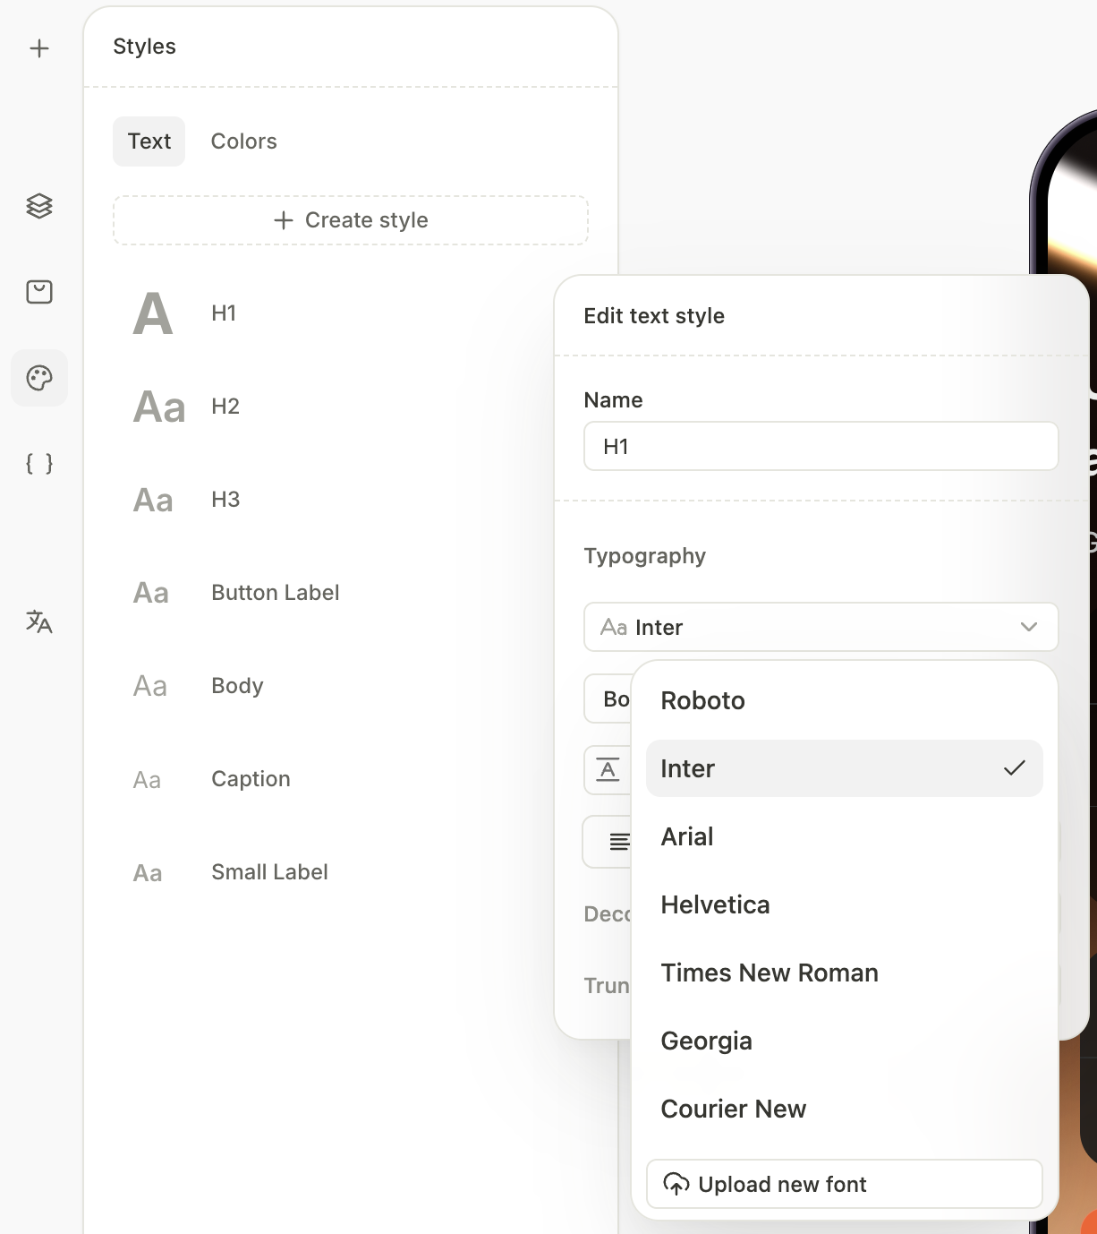Select the H1 text style row
This screenshot has width=1097, height=1234.
[x=351, y=313]
